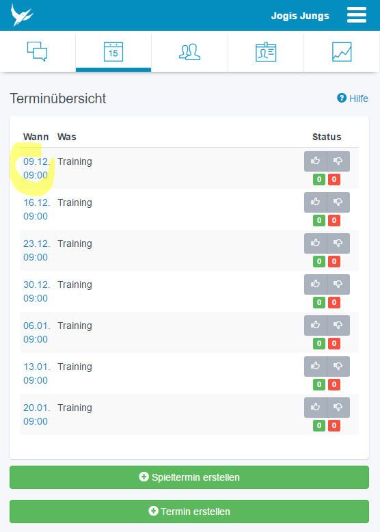Thumbs up for 16.12. training
This screenshot has width=380, height=532.
point(316,202)
